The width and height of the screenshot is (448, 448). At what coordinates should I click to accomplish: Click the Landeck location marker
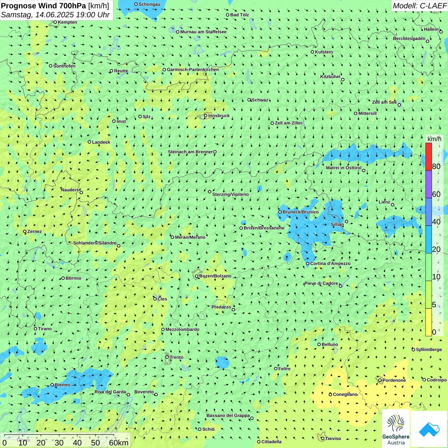90,142
